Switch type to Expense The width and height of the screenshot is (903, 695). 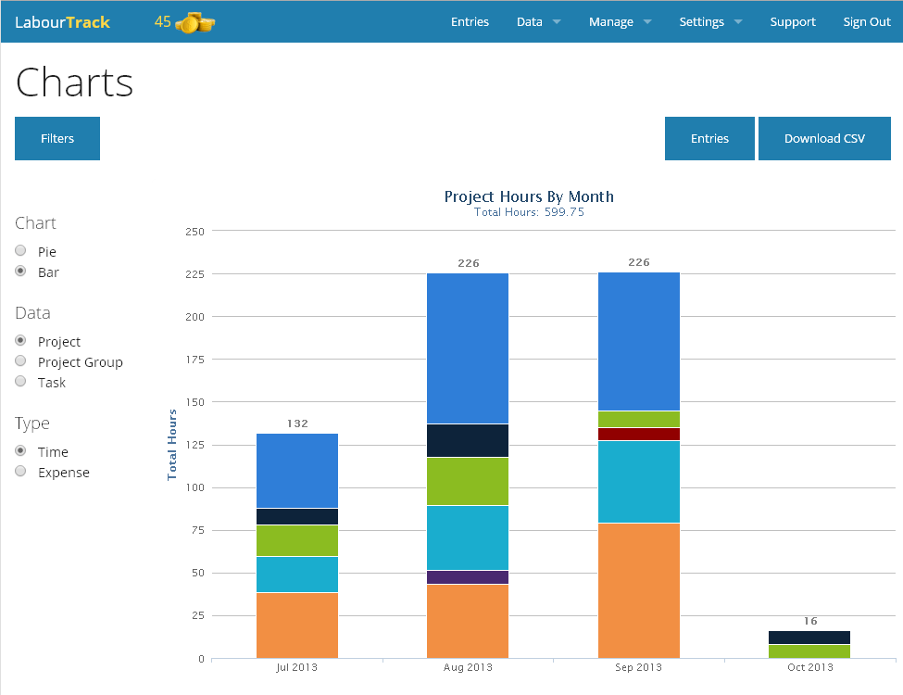(20, 472)
